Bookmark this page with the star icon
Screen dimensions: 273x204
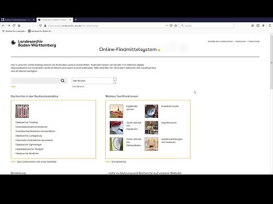tap(176, 25)
